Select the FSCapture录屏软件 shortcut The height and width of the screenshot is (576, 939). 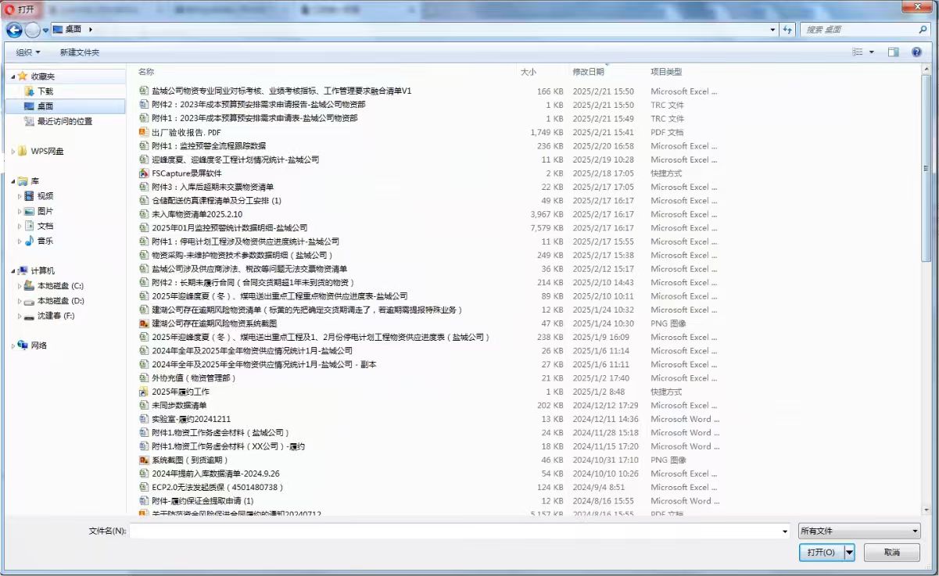click(x=186, y=174)
